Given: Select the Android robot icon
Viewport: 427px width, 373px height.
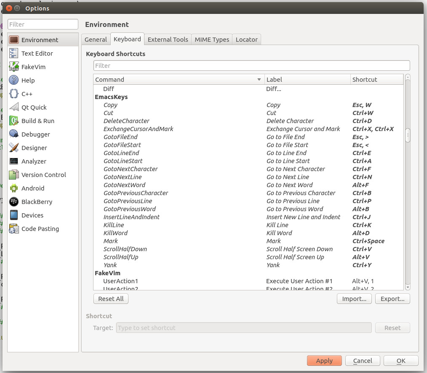Looking at the screenshot, I should [x=14, y=188].
